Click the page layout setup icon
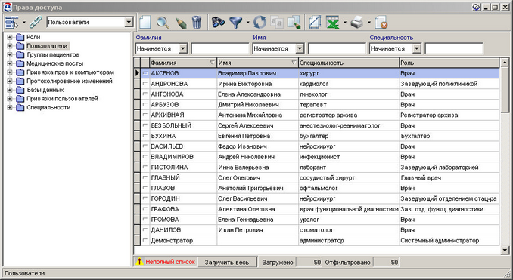 (x=315, y=22)
